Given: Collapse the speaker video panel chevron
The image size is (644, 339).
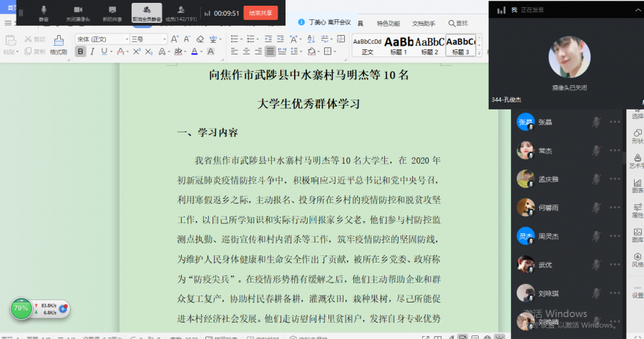Looking at the screenshot, I should click(x=638, y=10).
